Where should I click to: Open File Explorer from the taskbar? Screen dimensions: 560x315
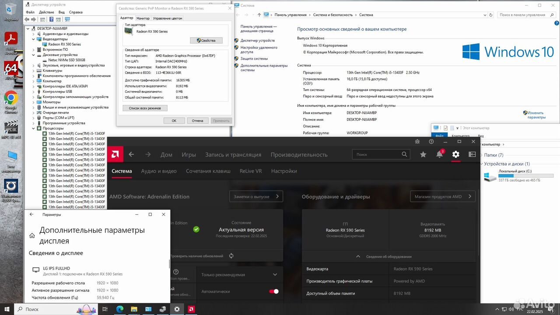(x=134, y=309)
